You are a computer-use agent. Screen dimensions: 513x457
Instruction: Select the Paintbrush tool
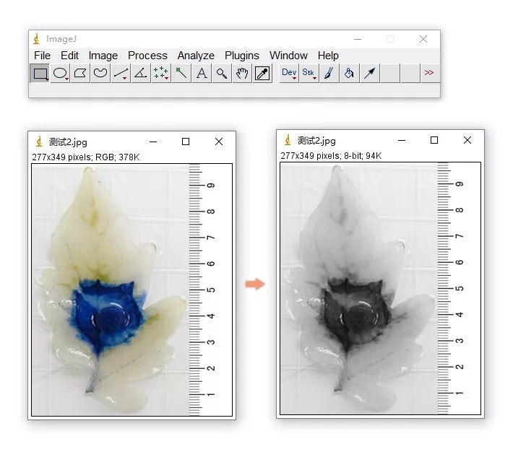(329, 73)
